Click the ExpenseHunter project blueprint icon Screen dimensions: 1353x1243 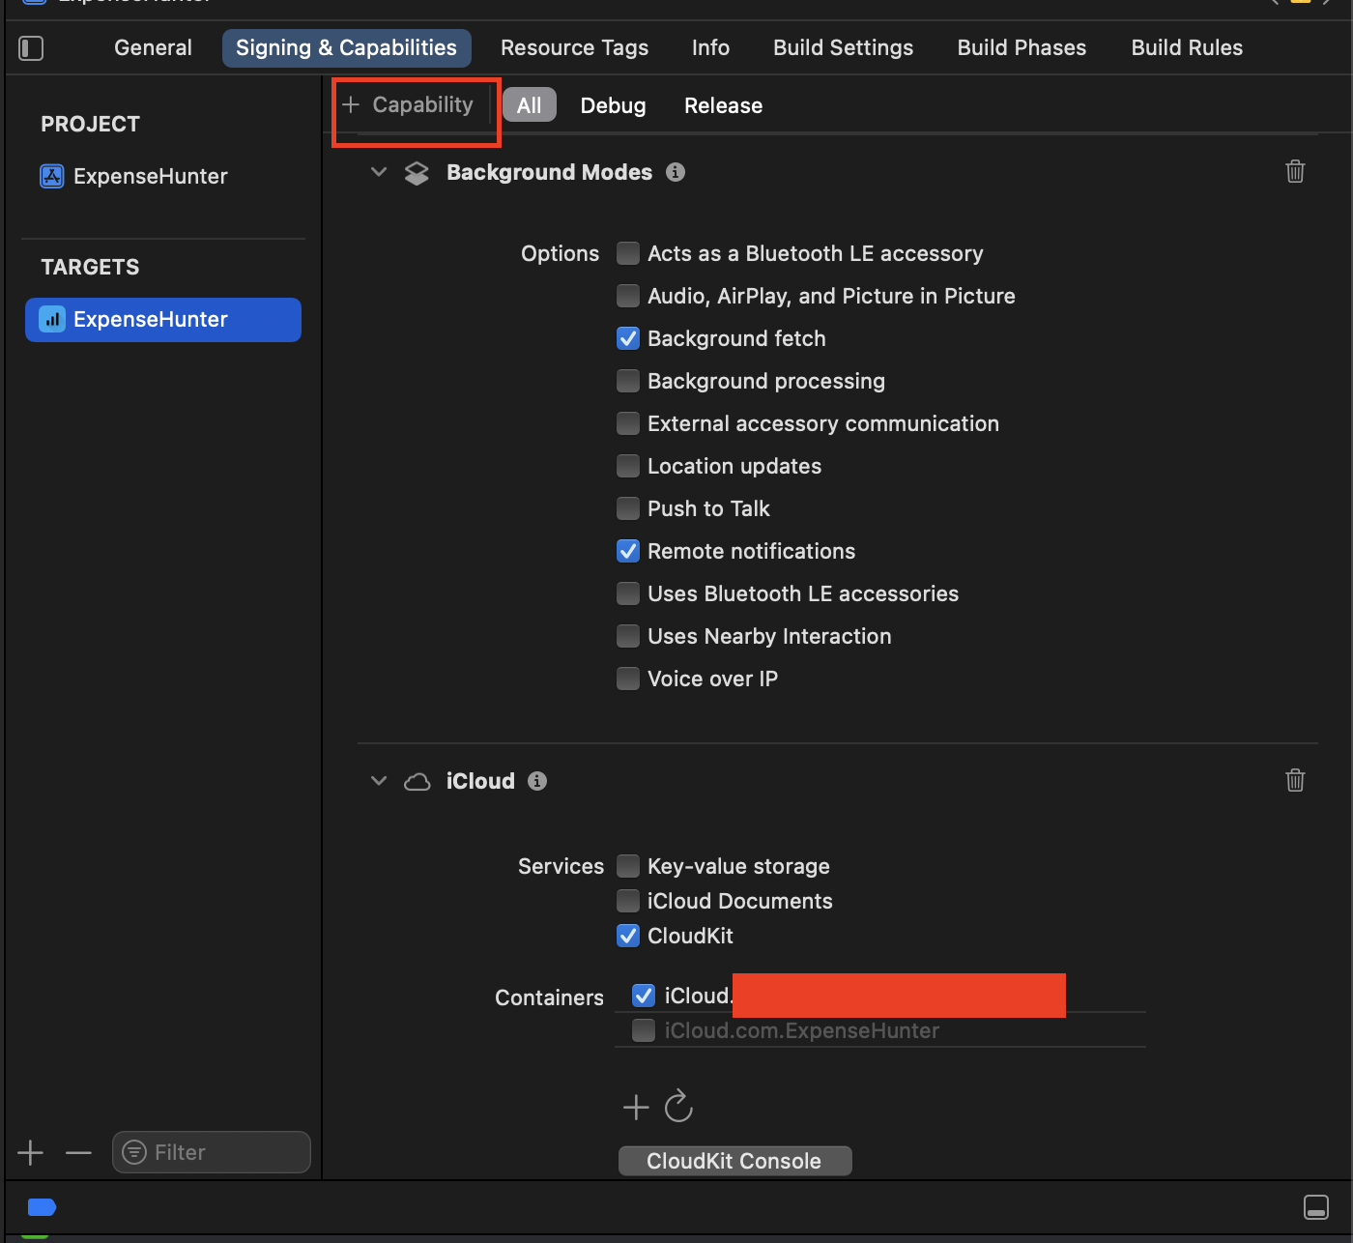click(52, 176)
